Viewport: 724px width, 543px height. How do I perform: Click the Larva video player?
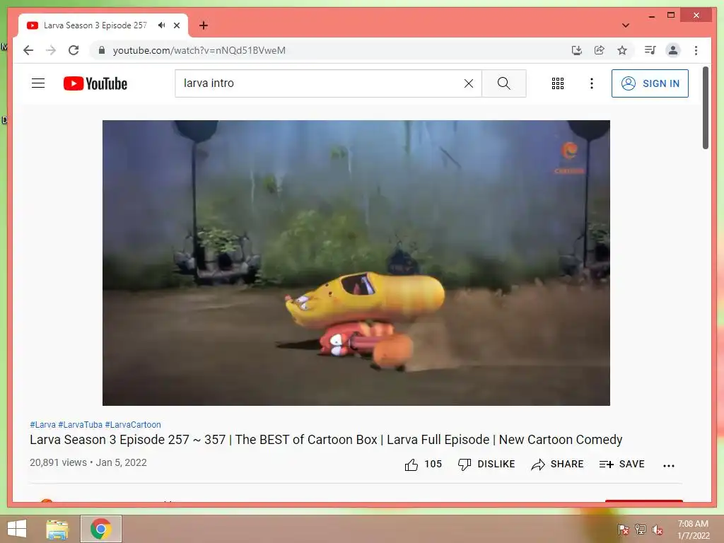pos(356,263)
